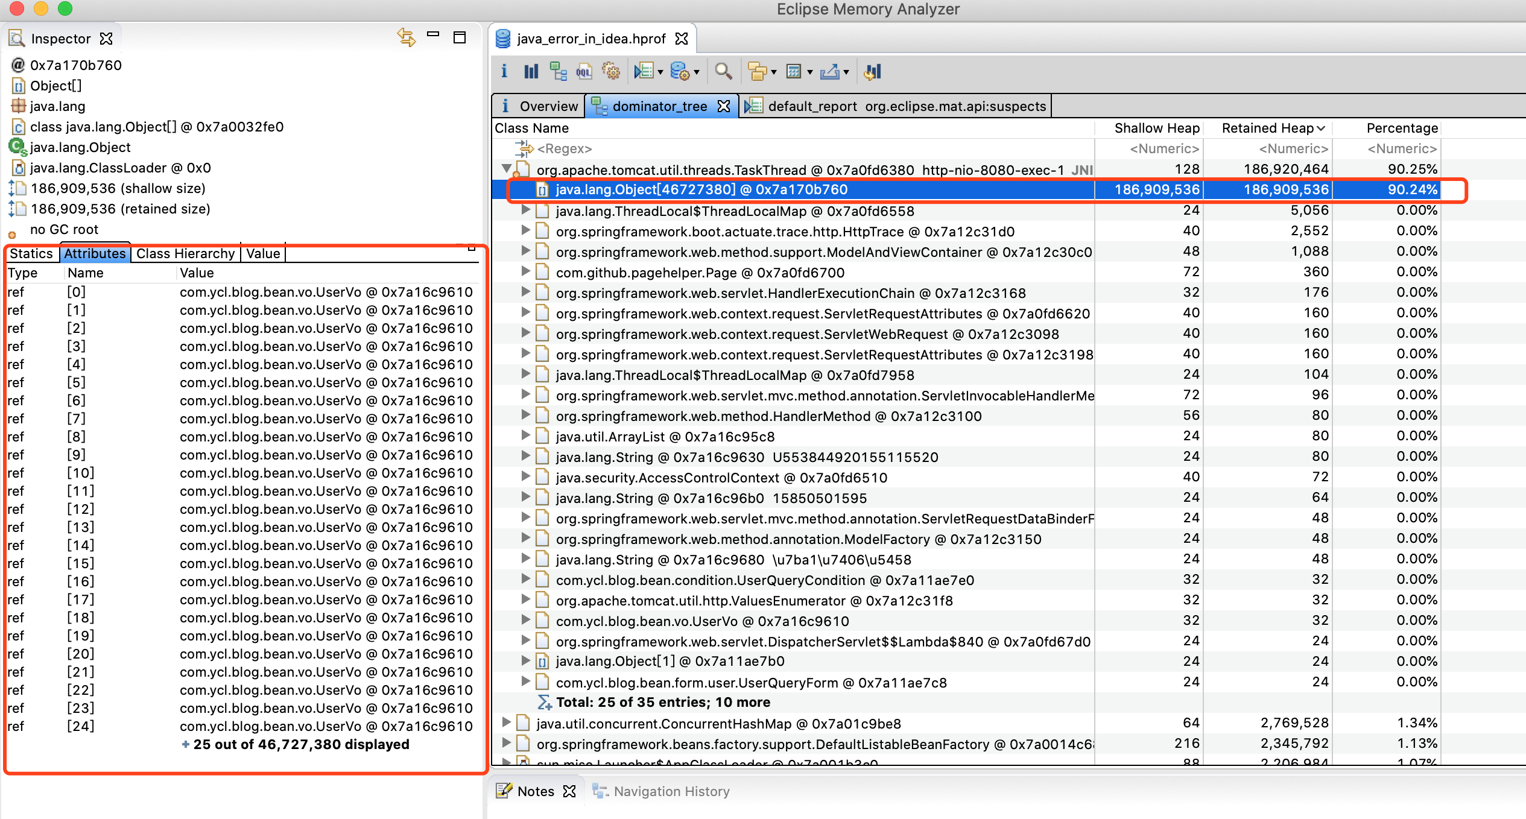The image size is (1526, 819).
Task: Open the OQL query editor icon
Action: (584, 72)
